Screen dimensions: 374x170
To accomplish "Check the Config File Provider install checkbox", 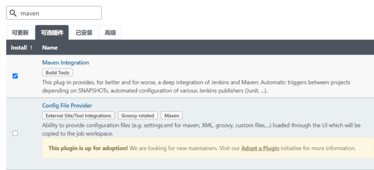I will (15, 134).
